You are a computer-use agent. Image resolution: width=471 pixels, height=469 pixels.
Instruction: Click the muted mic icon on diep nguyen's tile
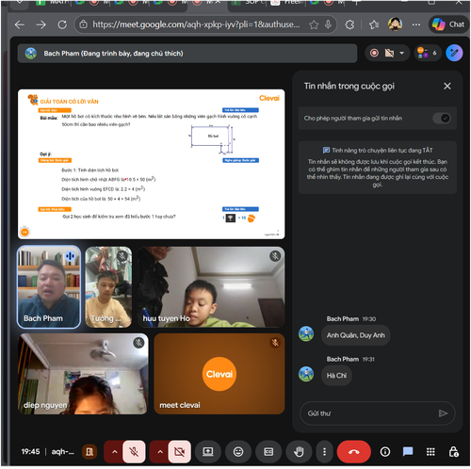(x=138, y=343)
